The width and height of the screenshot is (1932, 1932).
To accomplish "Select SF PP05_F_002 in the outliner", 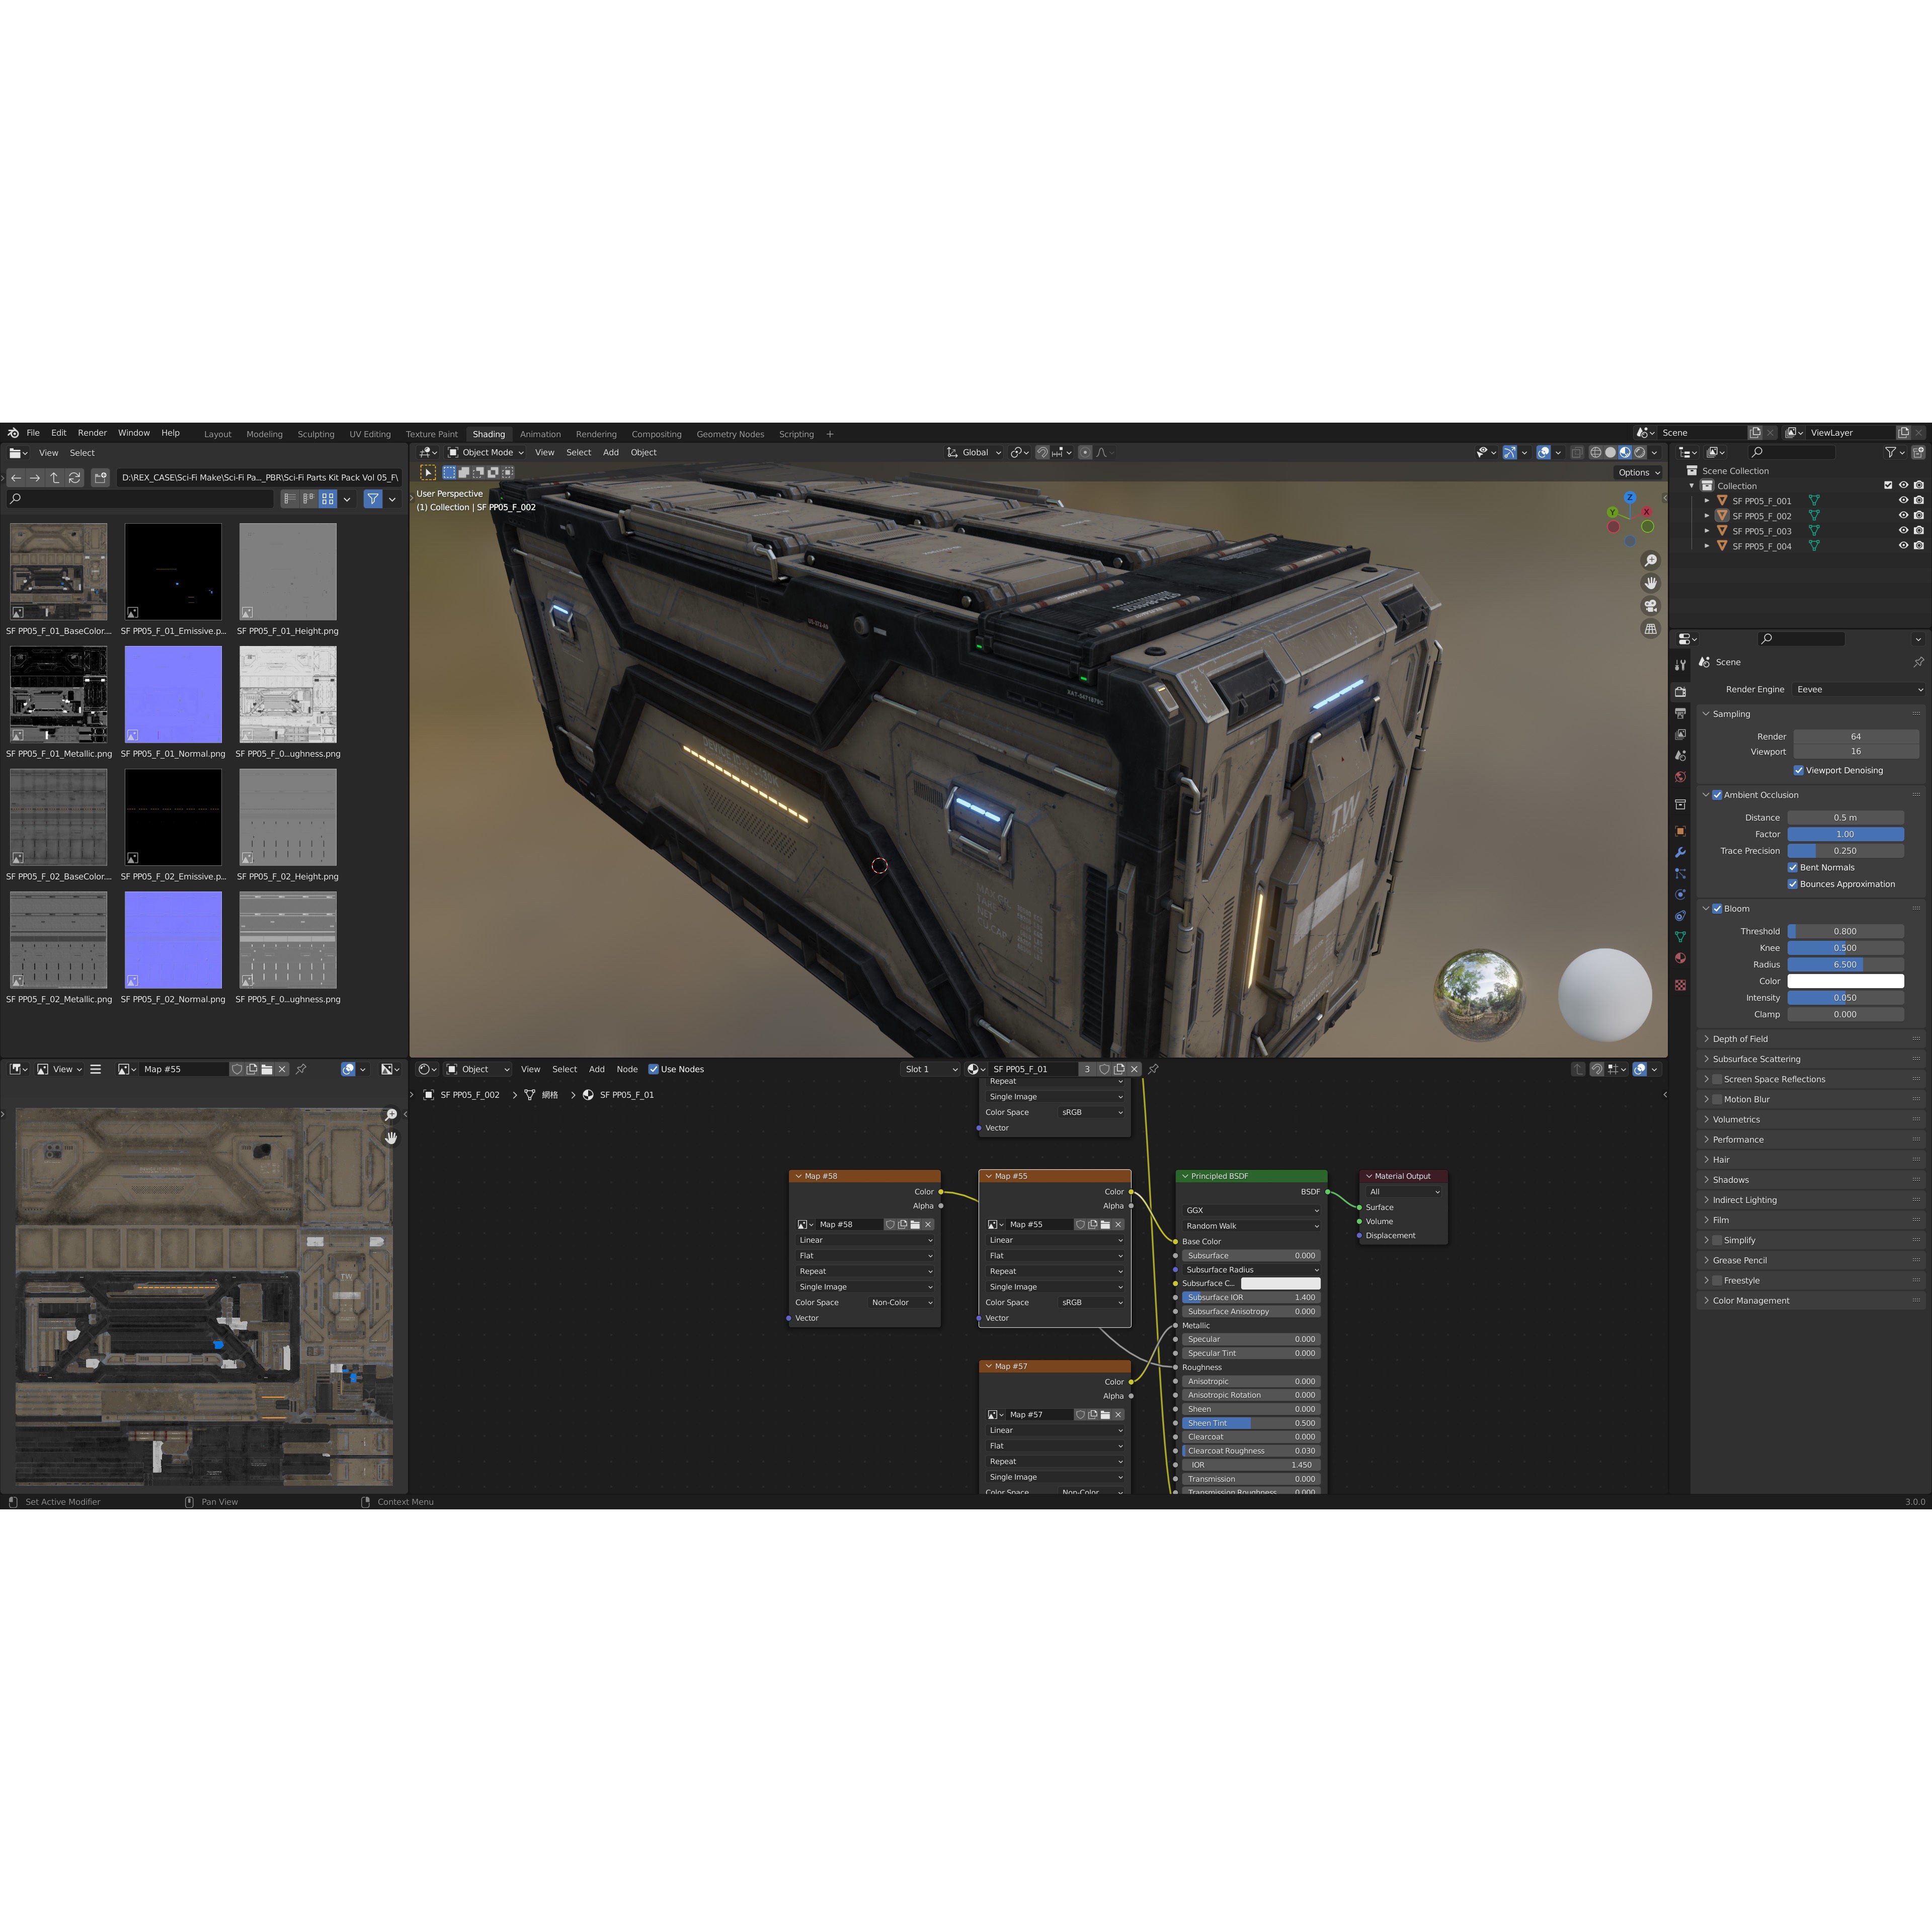I will (1761, 516).
